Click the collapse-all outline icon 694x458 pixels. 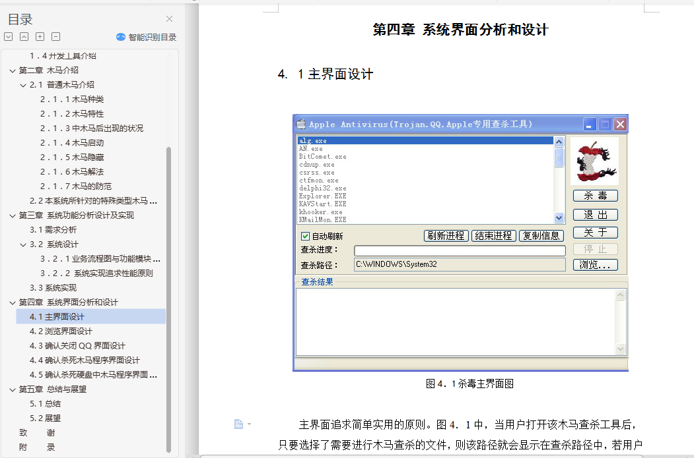point(24,37)
